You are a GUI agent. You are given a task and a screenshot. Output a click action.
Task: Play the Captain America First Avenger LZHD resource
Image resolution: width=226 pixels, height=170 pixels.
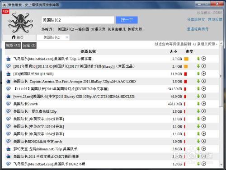click(x=204, y=81)
